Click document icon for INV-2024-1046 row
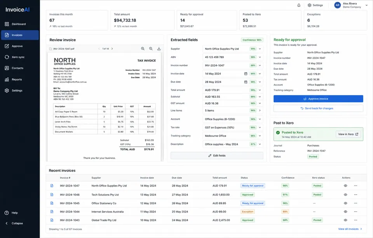The image size is (373, 238). click(x=52, y=195)
